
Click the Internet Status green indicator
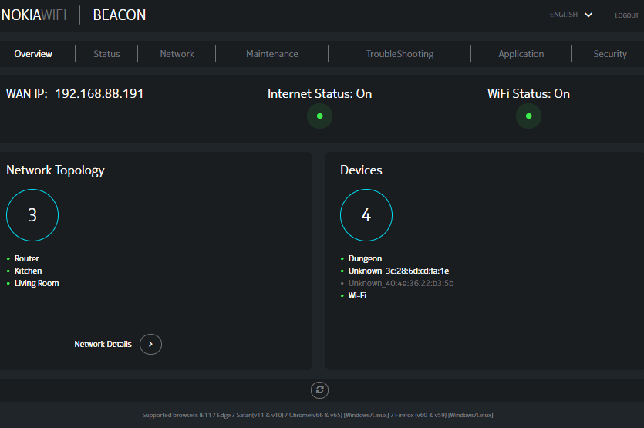[319, 116]
